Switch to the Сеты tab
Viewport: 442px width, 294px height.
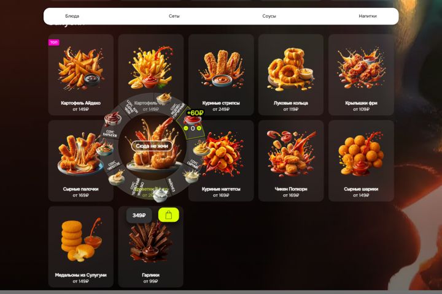tap(174, 16)
